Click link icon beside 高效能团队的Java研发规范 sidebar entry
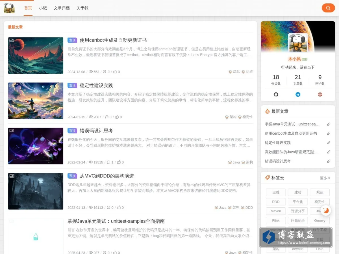Image resolution: width=339 pixels, height=254 pixels. [x=329, y=152]
